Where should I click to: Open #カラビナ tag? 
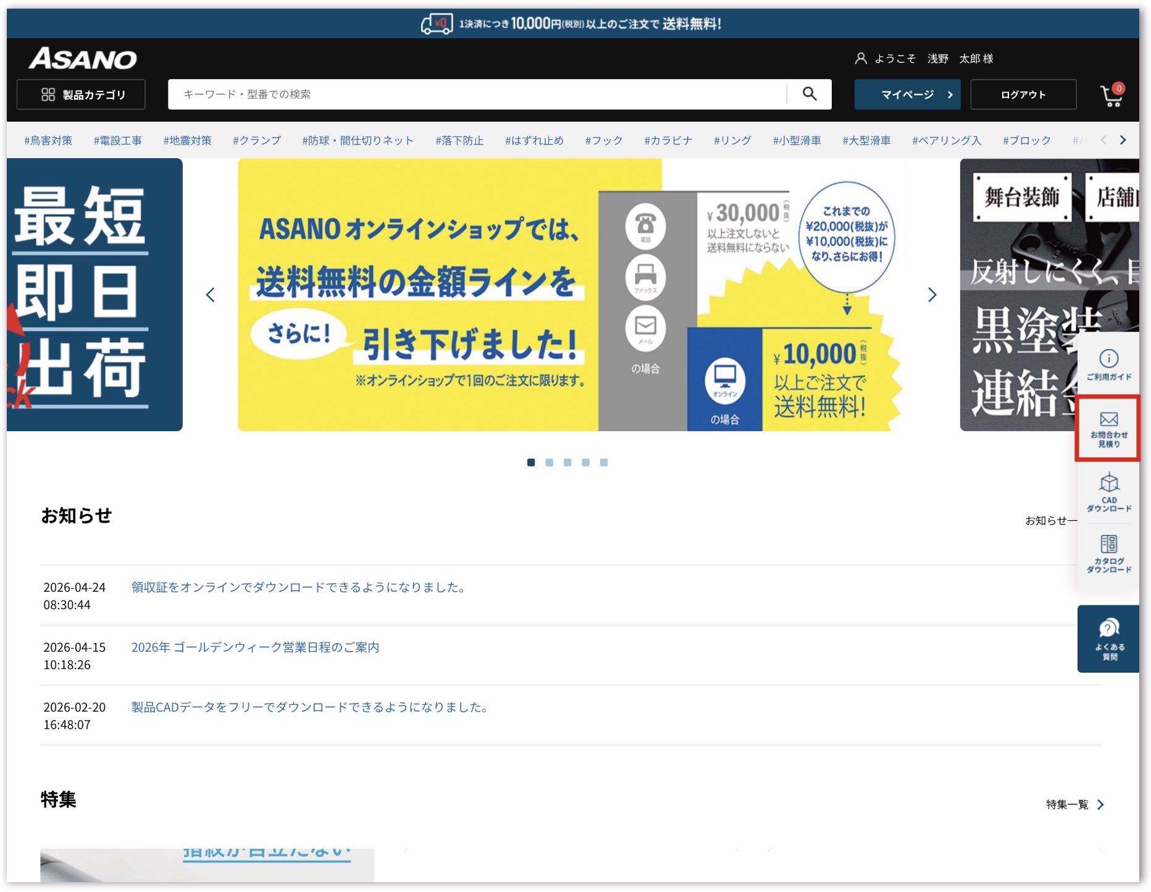tap(668, 140)
